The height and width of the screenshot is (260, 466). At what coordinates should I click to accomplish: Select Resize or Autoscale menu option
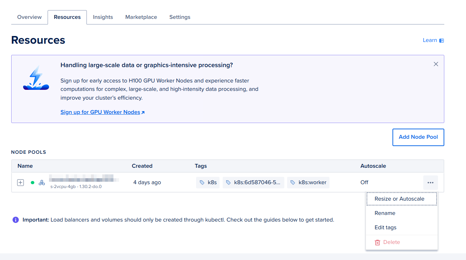tap(399, 199)
